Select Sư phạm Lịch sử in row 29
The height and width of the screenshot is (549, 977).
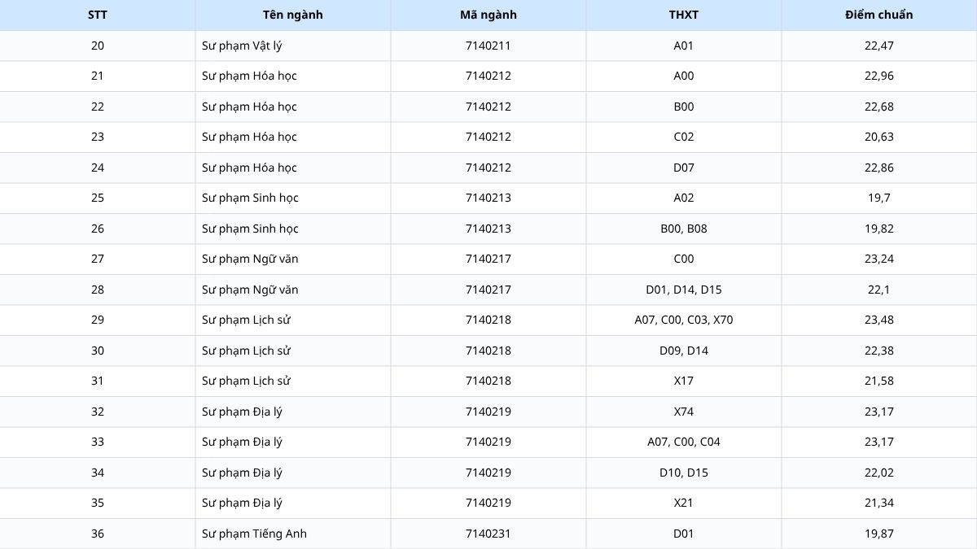[x=293, y=320]
